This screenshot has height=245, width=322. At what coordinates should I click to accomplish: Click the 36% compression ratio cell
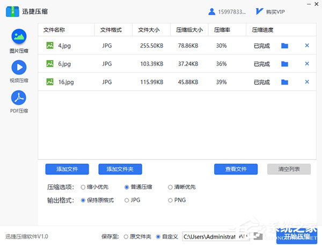[221, 64]
